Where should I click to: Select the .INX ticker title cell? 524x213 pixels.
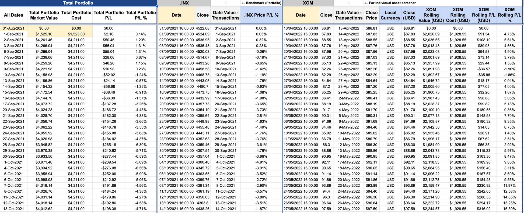184,3
